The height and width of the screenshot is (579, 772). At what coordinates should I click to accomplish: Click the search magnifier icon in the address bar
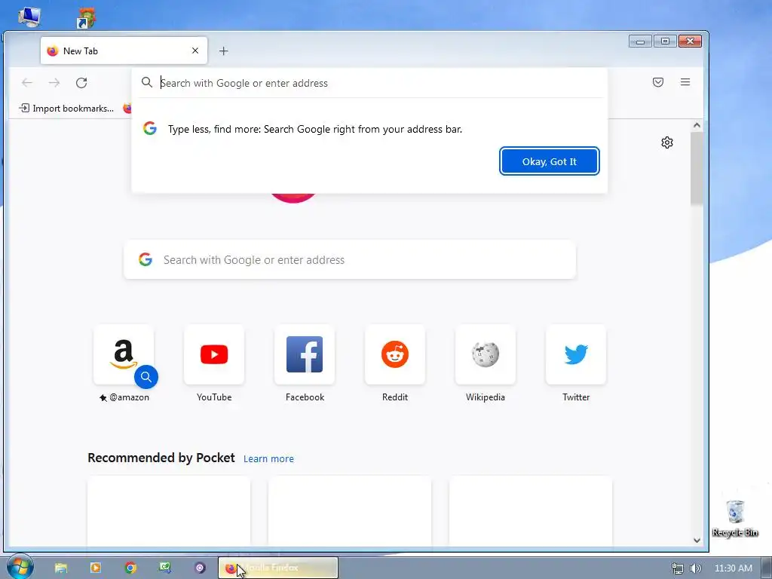tap(147, 82)
